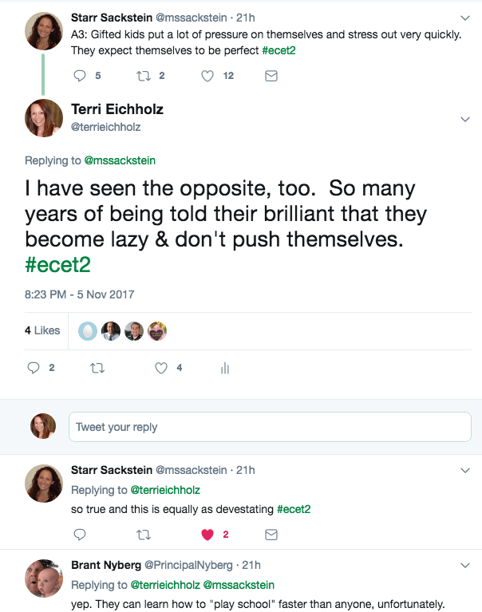Like Terri Eichholz's main tweet
This screenshot has width=482, height=612.
[x=161, y=368]
